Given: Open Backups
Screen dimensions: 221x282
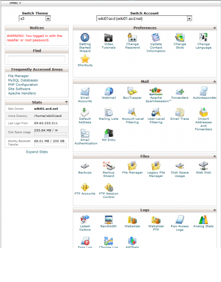Looking at the screenshot, I should coord(85,168).
